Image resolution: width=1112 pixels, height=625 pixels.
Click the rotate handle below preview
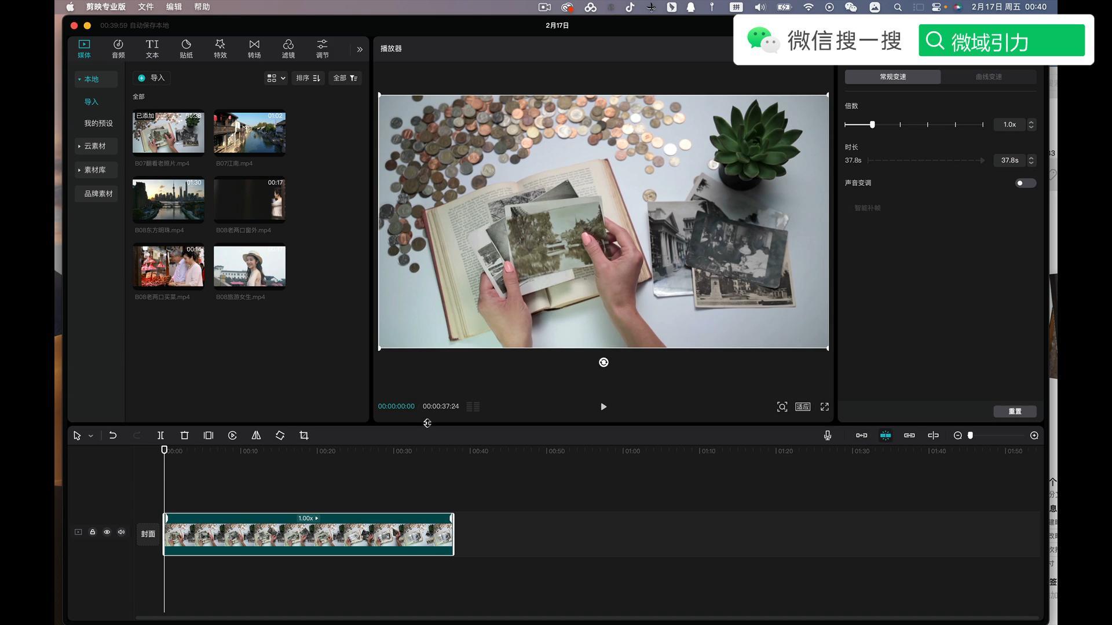(603, 362)
